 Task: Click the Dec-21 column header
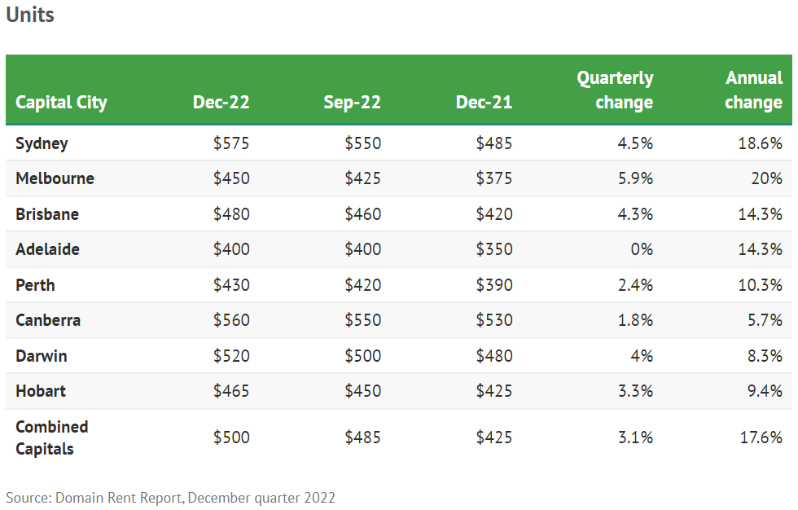coord(484,103)
